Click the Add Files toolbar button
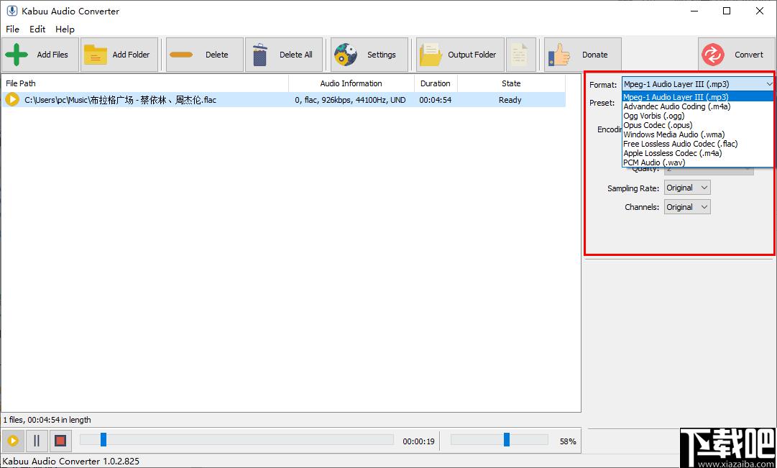This screenshot has width=777, height=468. coord(40,55)
